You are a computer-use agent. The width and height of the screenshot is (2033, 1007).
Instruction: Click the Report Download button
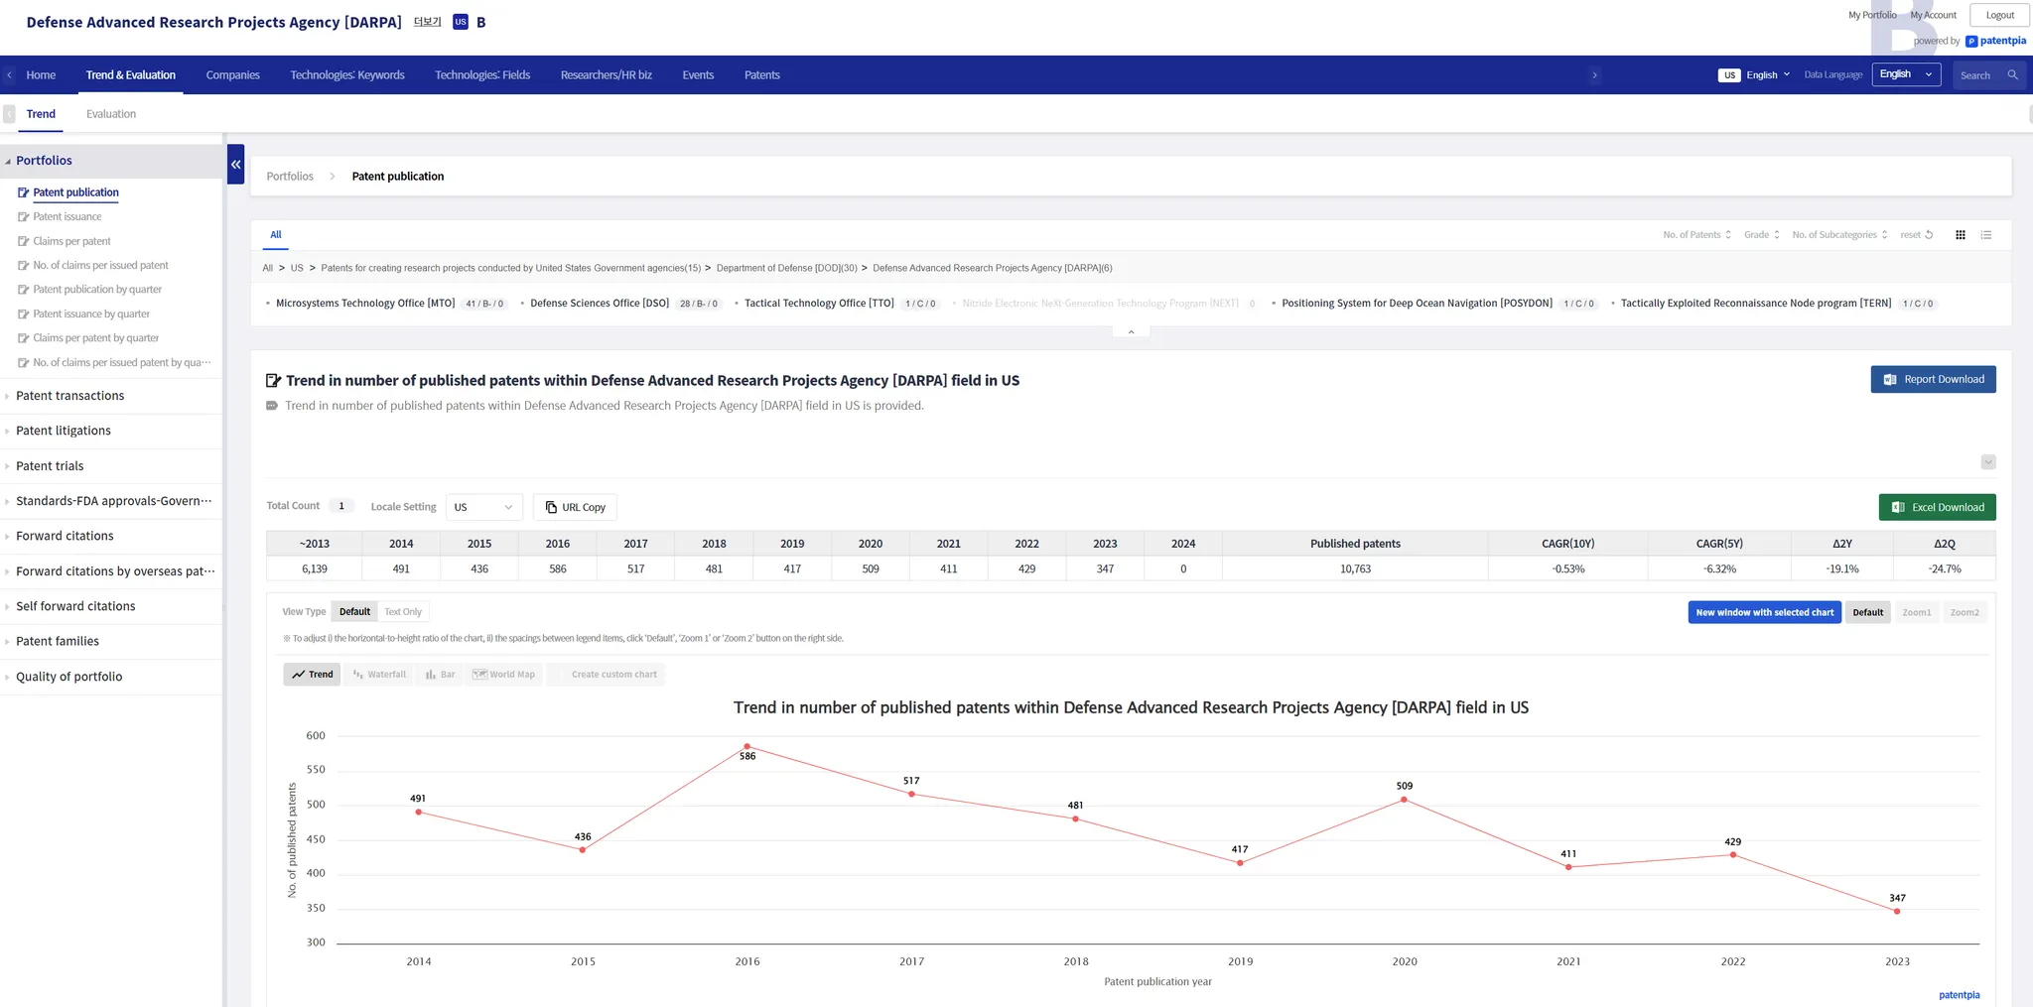(1933, 380)
